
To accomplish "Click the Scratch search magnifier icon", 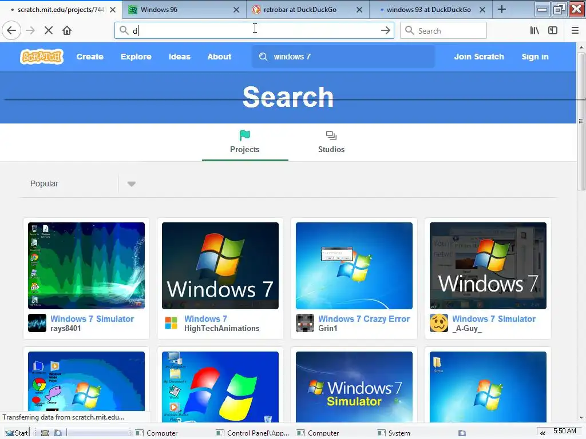I will coord(263,57).
